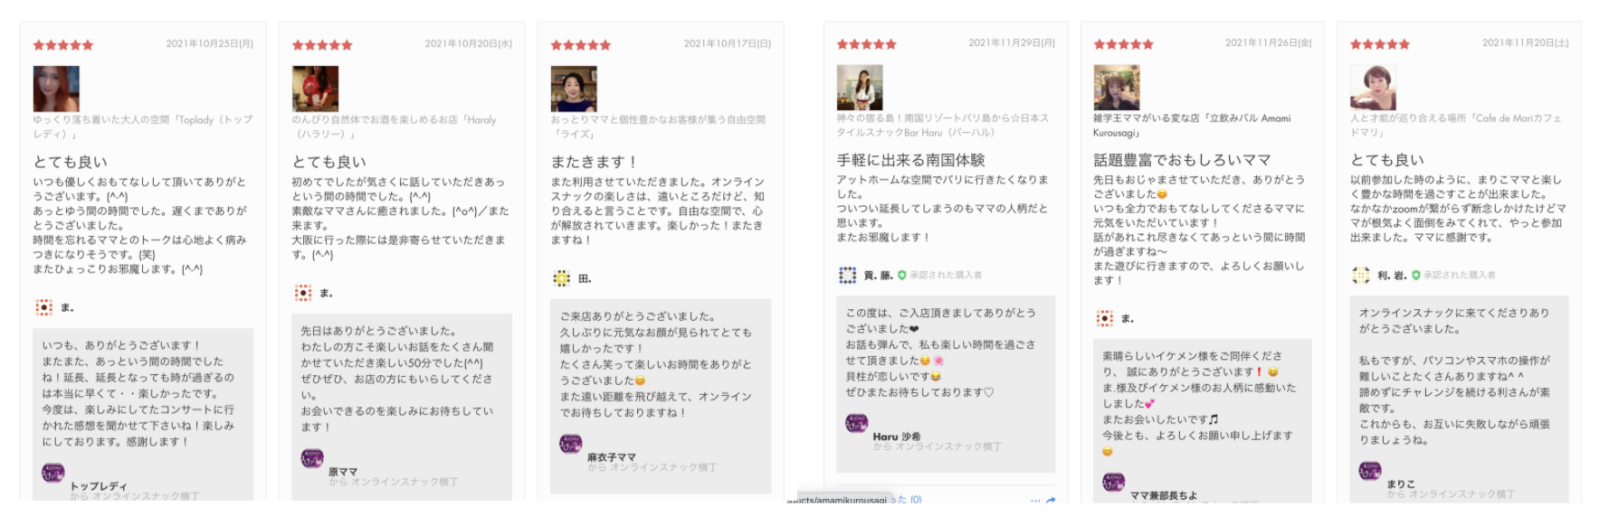
Task: Click the verified buyer shield beside 利. 岩.
Action: [x=1415, y=275]
